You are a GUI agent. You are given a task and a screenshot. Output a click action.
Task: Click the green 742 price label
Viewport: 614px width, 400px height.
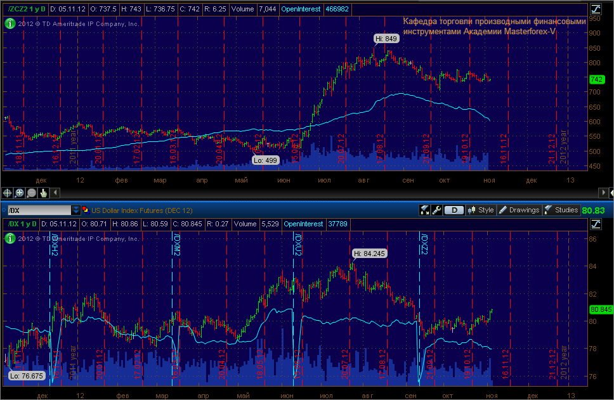coord(597,79)
